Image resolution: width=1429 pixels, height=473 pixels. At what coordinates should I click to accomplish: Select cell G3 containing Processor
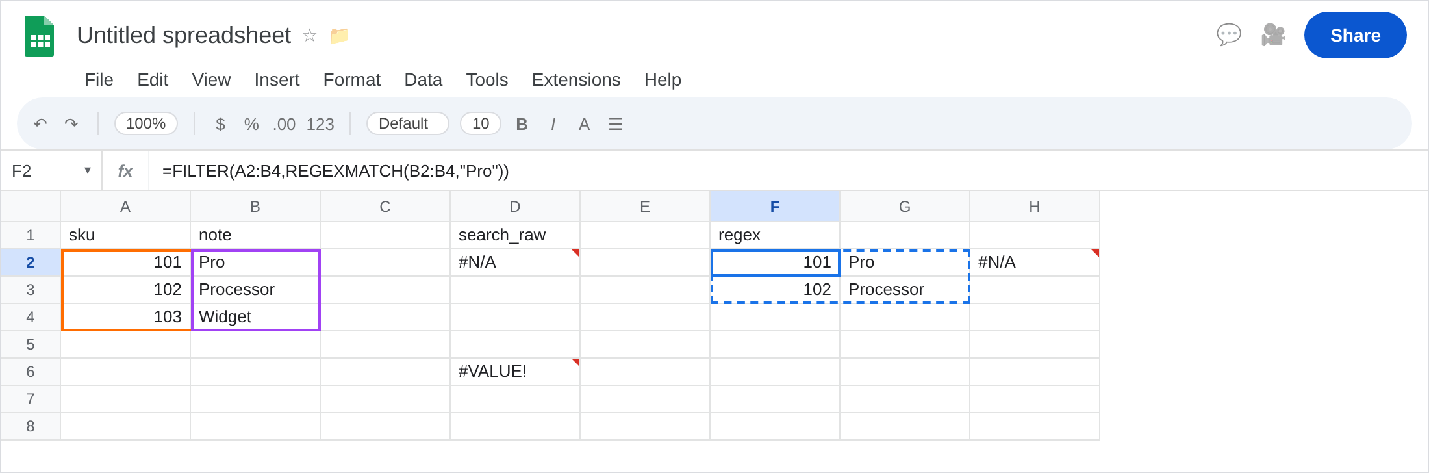905,290
